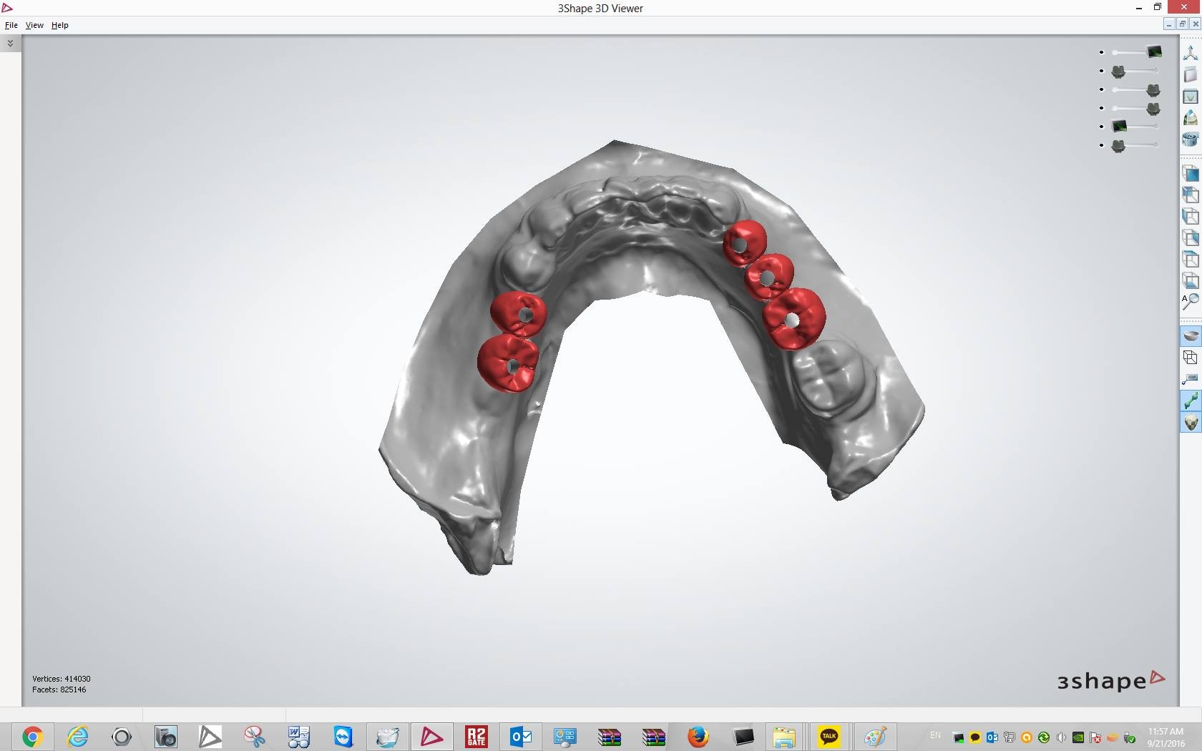Click the 3D axes orientation icon
1202x751 pixels.
click(1190, 53)
